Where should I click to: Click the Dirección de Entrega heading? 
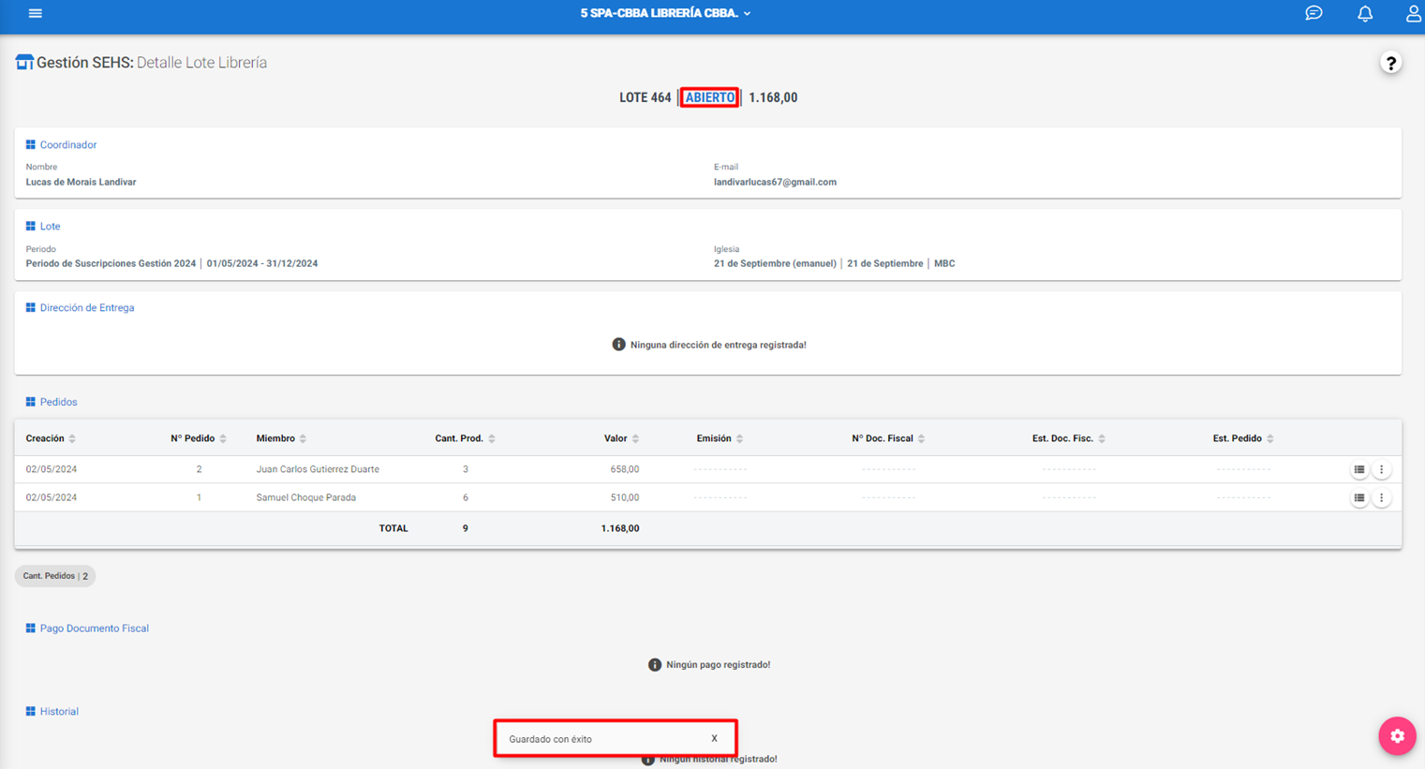click(87, 307)
